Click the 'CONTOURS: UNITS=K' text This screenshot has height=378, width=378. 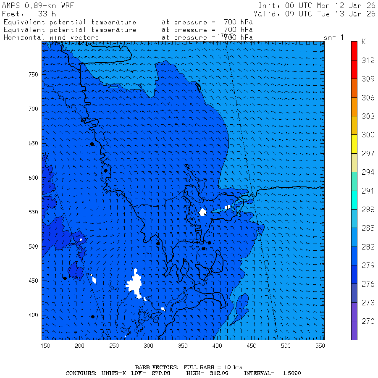click(96, 373)
